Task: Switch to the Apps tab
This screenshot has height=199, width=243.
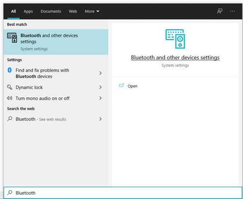Action: (28, 11)
